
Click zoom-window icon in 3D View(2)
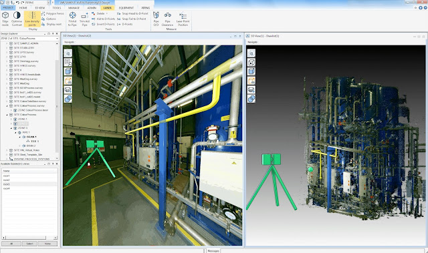coord(68,62)
